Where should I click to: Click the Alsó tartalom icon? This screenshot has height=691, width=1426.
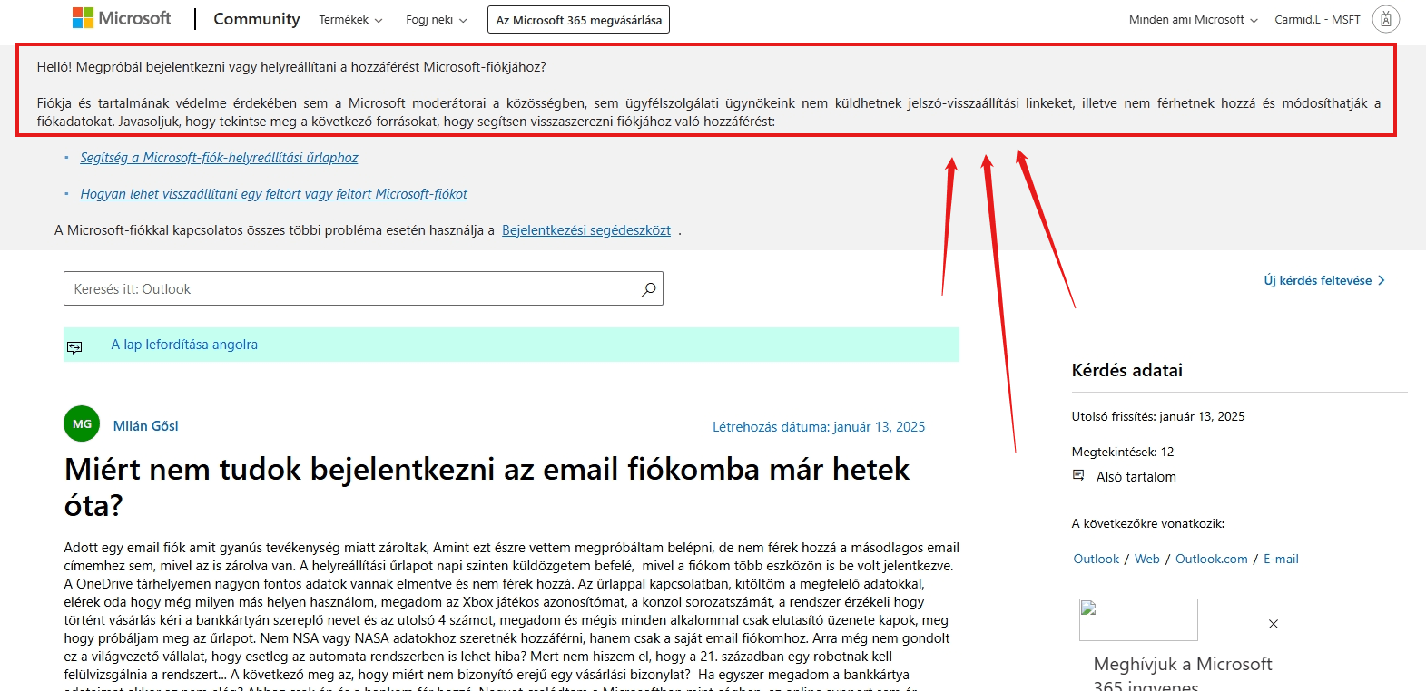[x=1078, y=475]
